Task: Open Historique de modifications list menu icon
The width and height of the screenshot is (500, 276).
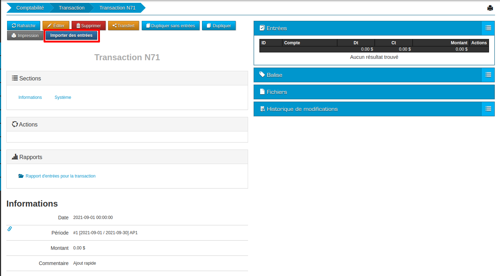Action: 488,109
